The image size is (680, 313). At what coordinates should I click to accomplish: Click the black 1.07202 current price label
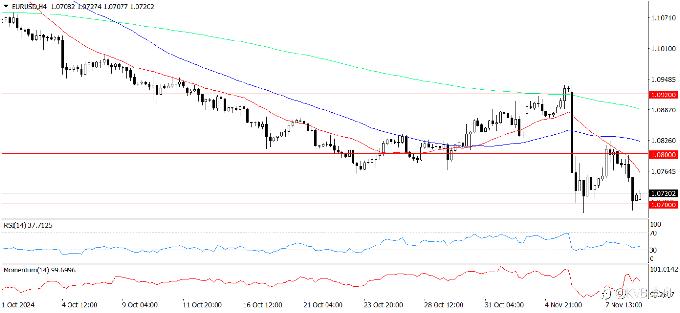(664, 193)
